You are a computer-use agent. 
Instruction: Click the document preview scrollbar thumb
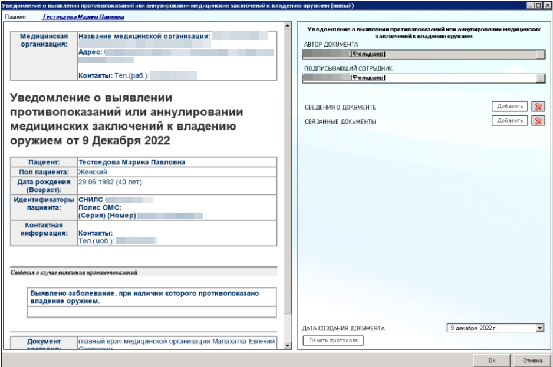pyautogui.click(x=288, y=171)
